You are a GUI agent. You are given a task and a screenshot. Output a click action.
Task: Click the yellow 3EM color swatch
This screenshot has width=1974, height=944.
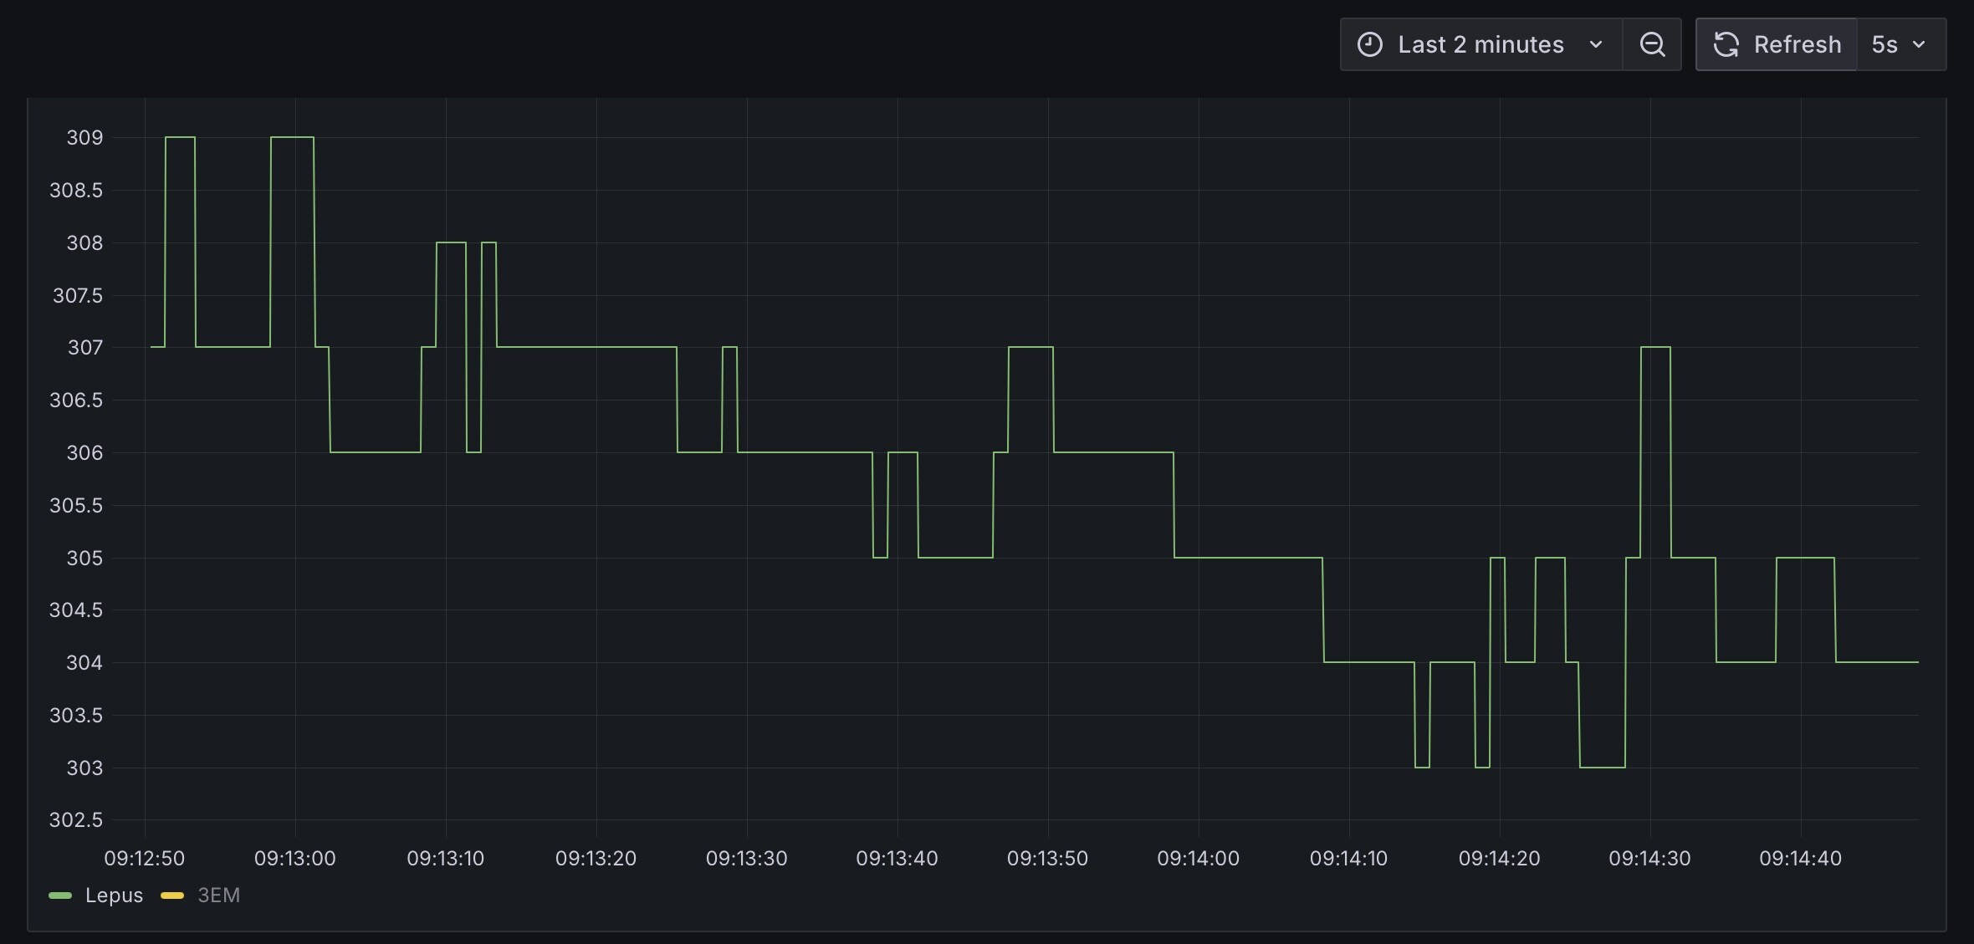[x=172, y=896]
